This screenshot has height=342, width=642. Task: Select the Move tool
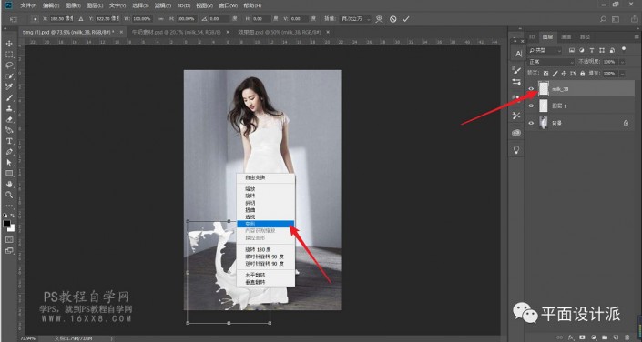pos(9,44)
